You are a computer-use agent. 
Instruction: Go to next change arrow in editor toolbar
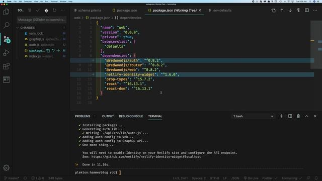[290, 10]
